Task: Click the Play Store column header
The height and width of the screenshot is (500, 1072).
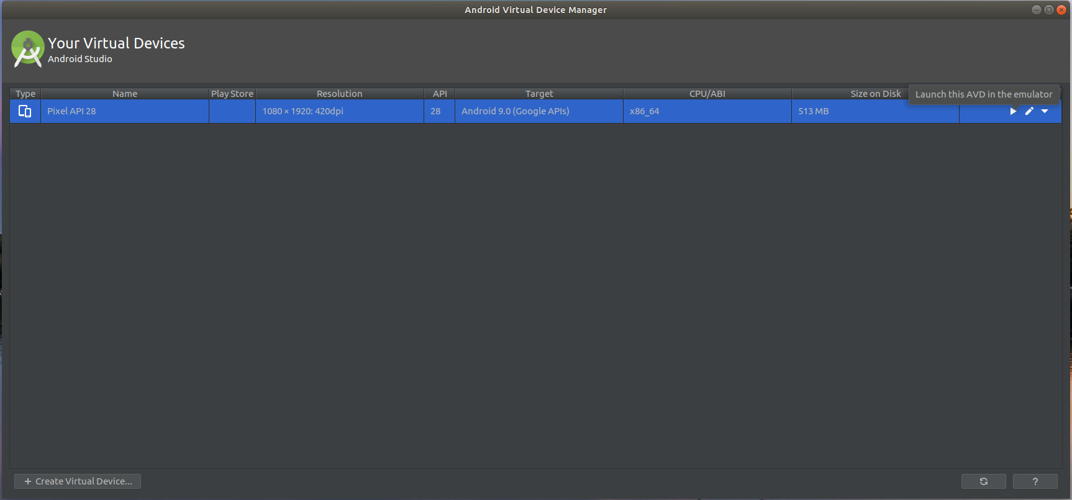Action: (232, 94)
